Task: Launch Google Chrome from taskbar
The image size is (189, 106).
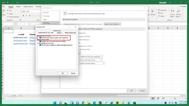Action: coord(83,103)
